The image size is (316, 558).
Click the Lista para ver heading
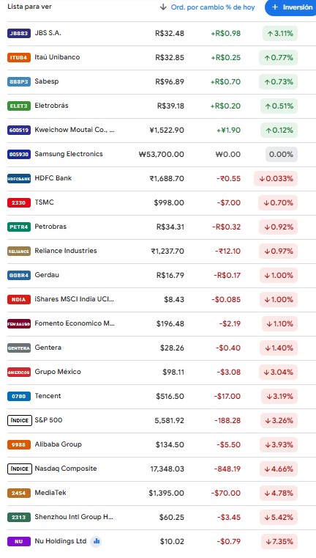pyautogui.click(x=29, y=7)
